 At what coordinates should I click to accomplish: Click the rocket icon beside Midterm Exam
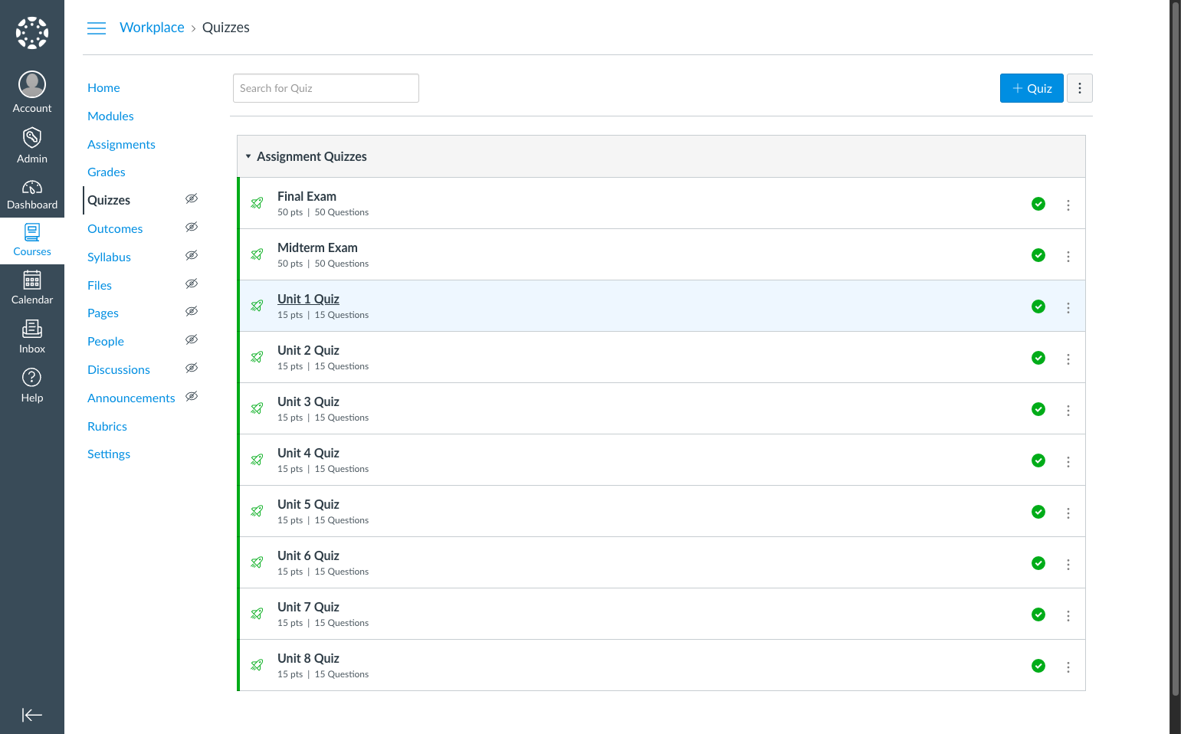coord(258,254)
